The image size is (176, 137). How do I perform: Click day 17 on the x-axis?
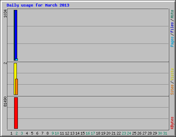coord(93,133)
